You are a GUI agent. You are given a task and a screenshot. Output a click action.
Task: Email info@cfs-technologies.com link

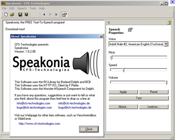pos(33,103)
